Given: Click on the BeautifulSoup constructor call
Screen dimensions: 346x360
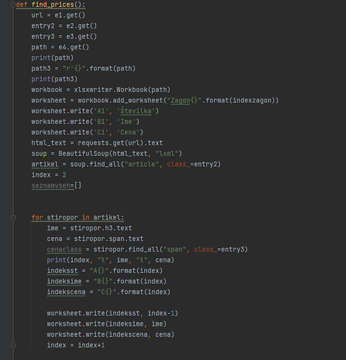Looking at the screenshot, I should (x=120, y=154).
